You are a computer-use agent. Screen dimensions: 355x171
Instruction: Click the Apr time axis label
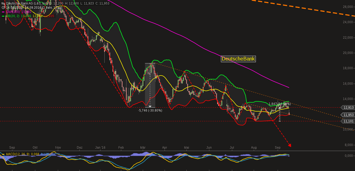click(x=165, y=148)
